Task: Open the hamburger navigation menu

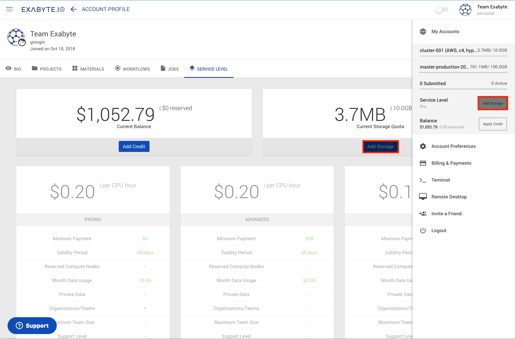Action: pyautogui.click(x=9, y=9)
